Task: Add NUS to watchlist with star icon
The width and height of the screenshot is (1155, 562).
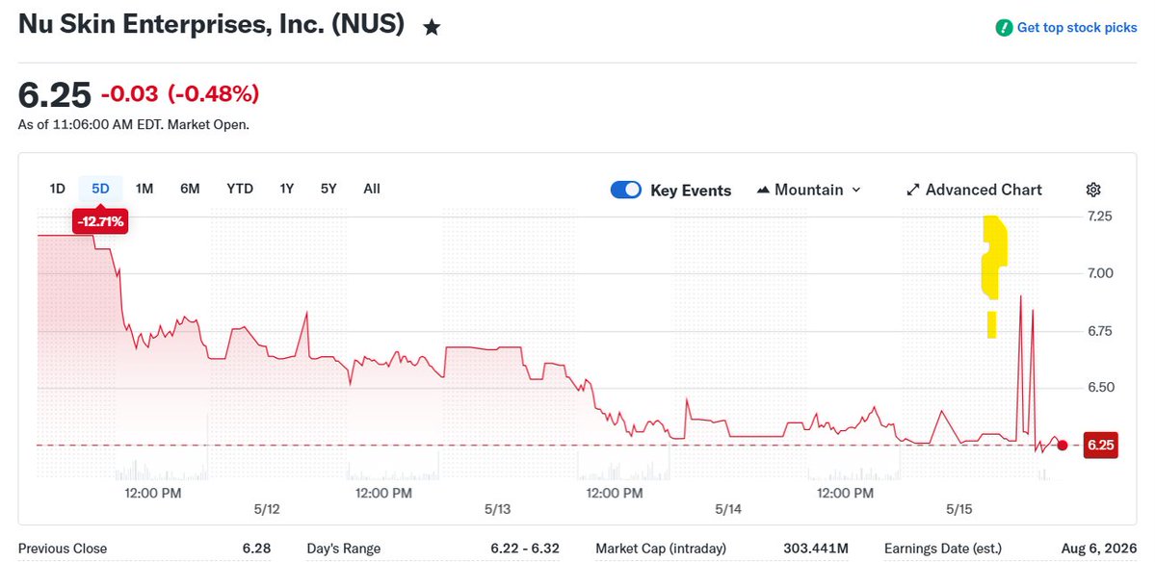Action: pos(432,28)
